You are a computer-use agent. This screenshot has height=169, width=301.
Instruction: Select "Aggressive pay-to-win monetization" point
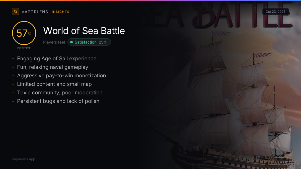click(x=61, y=76)
